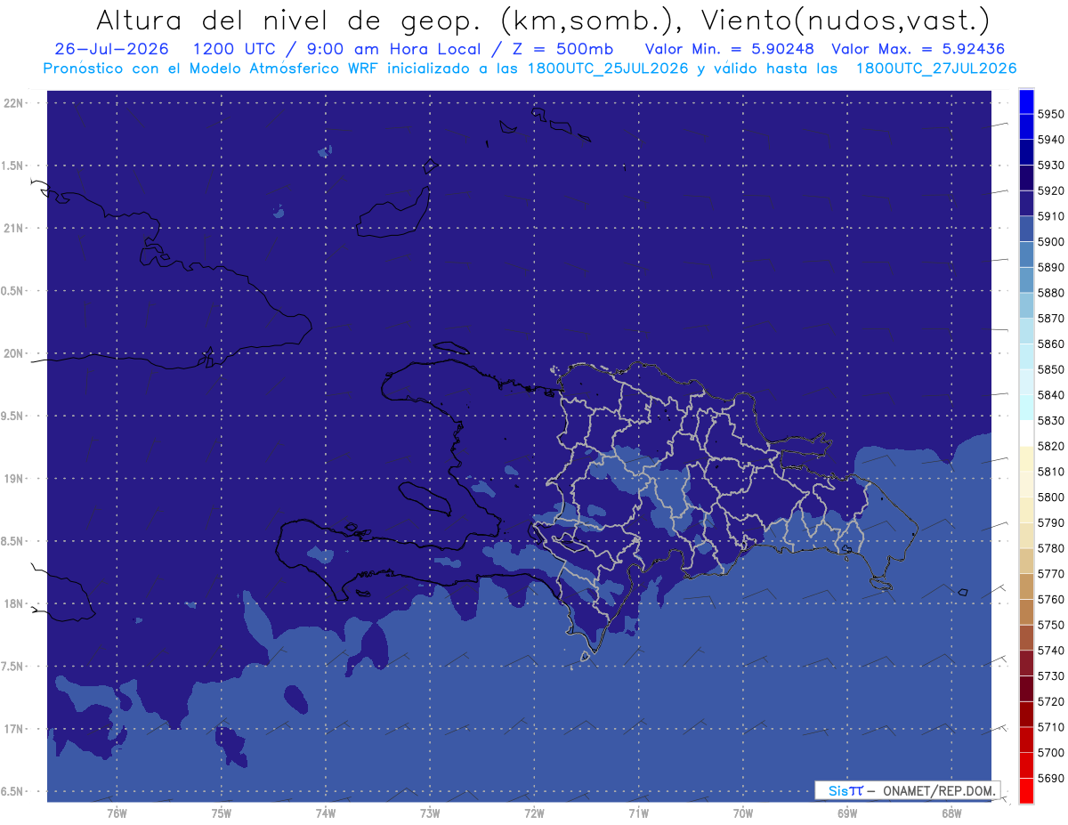1068x825 pixels.
Task: Click the "5820" color scale value
Action: tap(1051, 446)
